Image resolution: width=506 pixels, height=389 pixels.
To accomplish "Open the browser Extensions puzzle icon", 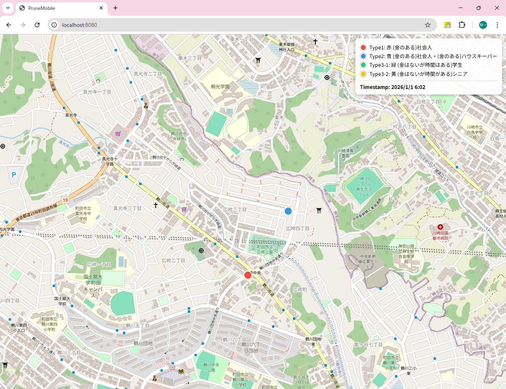I will coord(462,25).
